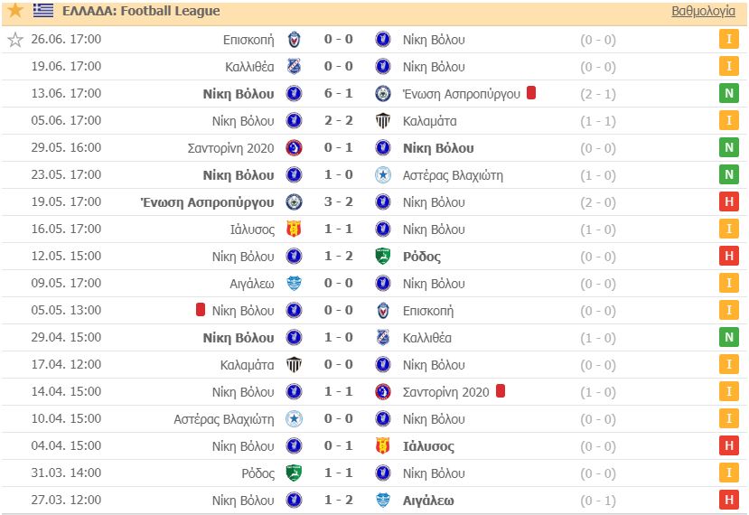Click the Αστέρας Βλαχιώτη star crest, 23.05 match

click(382, 175)
